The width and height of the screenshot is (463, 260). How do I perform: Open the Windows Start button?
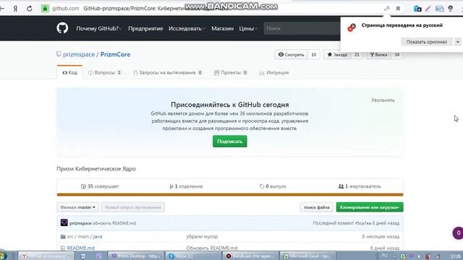tap(3, 256)
